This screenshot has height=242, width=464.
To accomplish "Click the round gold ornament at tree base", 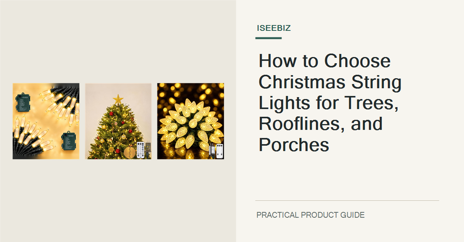I will point(129,153).
